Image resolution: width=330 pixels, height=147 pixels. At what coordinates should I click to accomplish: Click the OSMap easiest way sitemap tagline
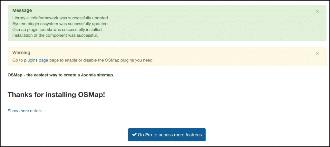[x=61, y=75]
